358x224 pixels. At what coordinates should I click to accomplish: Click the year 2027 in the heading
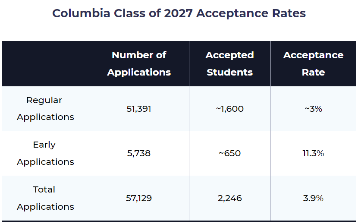pyautogui.click(x=178, y=13)
